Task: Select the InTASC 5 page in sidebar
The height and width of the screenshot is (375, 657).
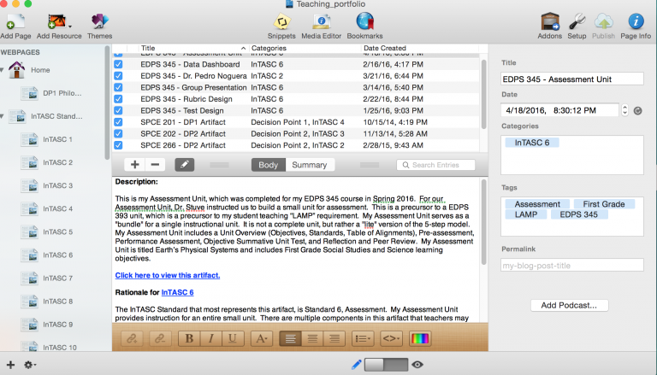Action: (58, 231)
